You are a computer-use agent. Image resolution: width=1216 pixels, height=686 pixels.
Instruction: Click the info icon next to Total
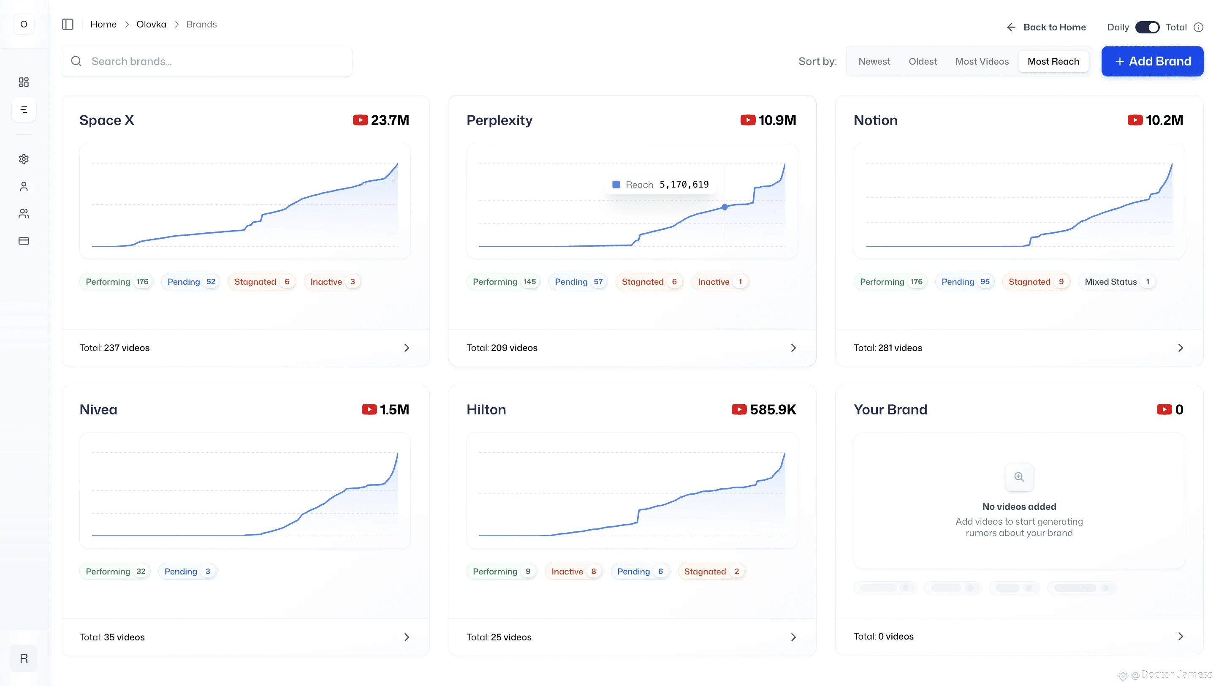(1198, 27)
